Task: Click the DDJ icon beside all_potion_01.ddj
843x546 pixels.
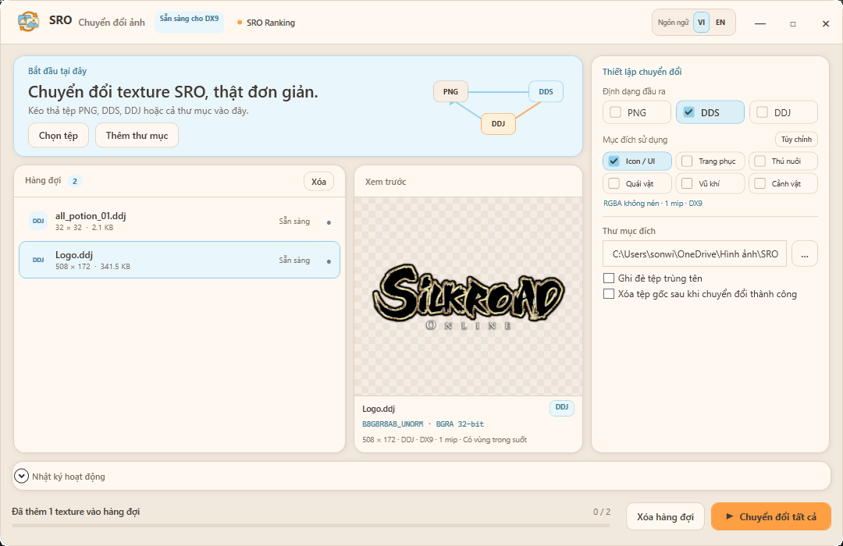Action: pyautogui.click(x=38, y=221)
